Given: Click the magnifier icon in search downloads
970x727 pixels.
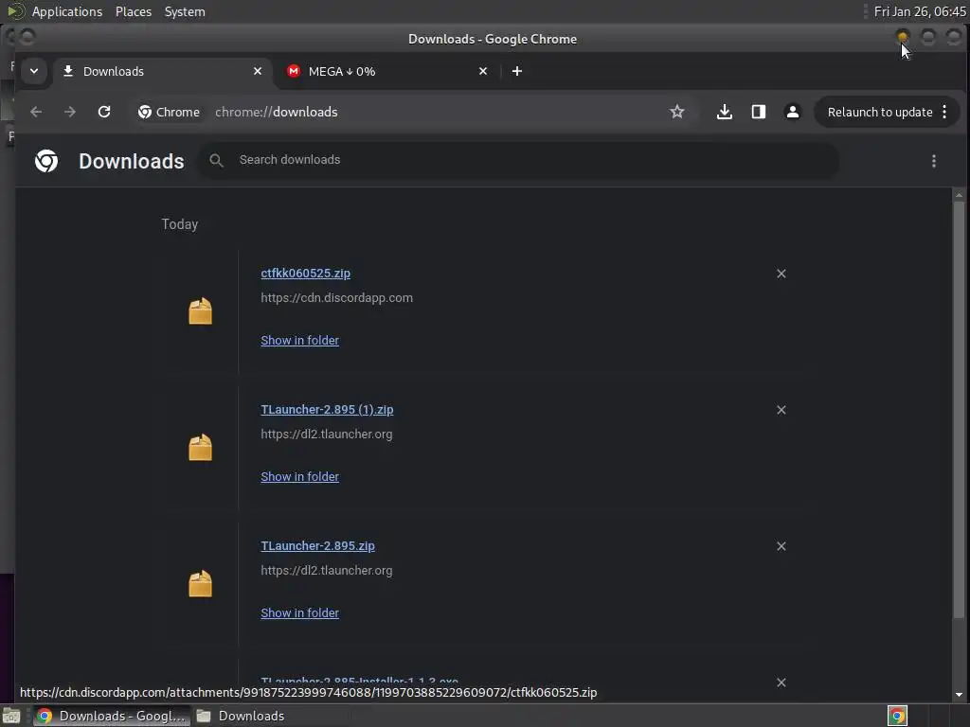Looking at the screenshot, I should tap(216, 161).
